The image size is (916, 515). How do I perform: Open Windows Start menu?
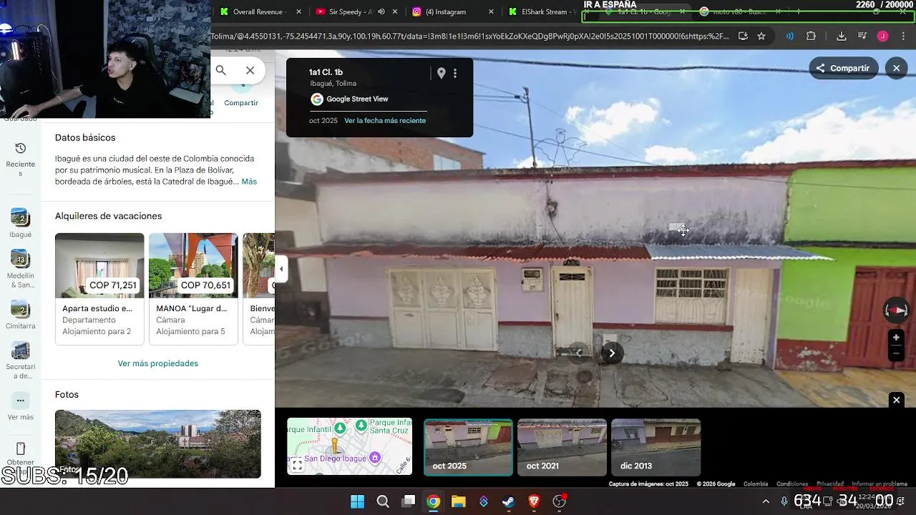(x=357, y=501)
